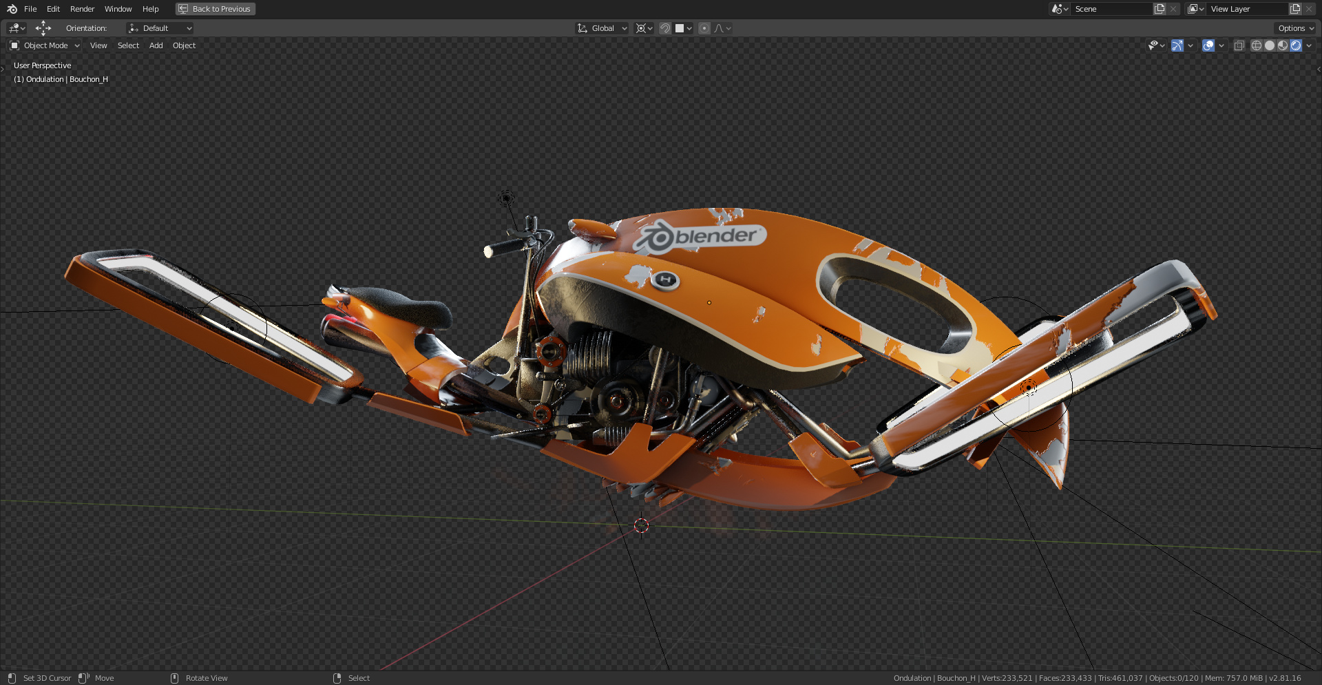
Task: Open the scene browse icon dropdown
Action: 1060,9
